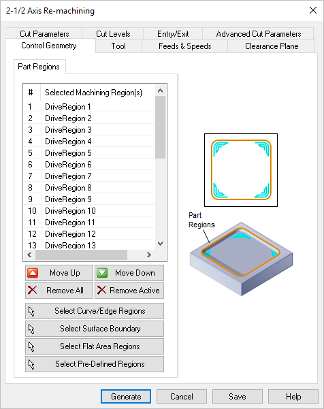Click the red X icon beside Remove All
324x409 pixels.
[x=33, y=291]
